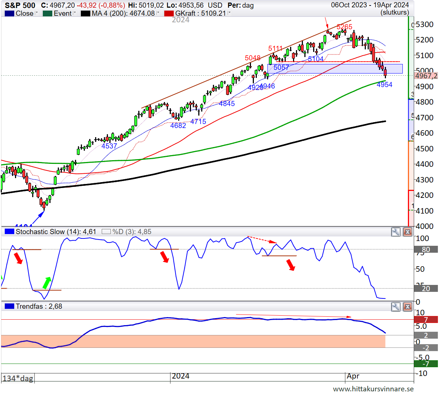Click the 5104 blue price label
This screenshot has height=395, width=439.
click(316, 59)
